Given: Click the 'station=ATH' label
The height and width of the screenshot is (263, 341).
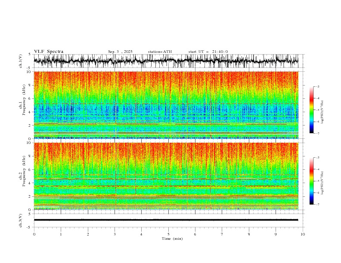Looking at the screenshot, I should tap(160, 52).
